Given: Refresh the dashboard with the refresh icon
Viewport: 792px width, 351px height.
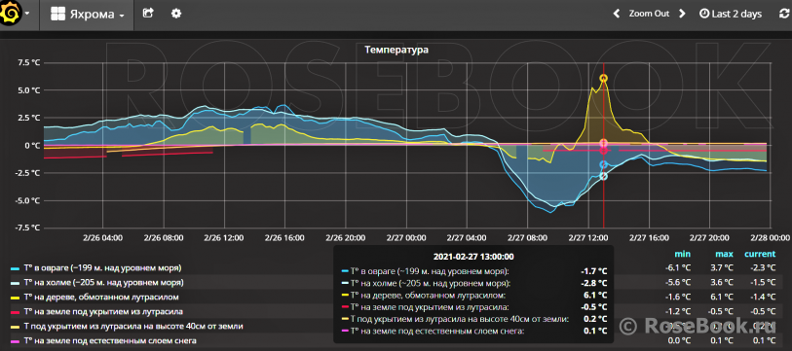Looking at the screenshot, I should coord(784,15).
